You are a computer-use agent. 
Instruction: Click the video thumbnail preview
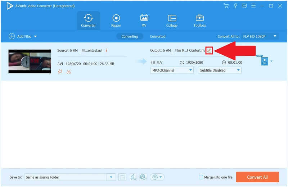30,61
